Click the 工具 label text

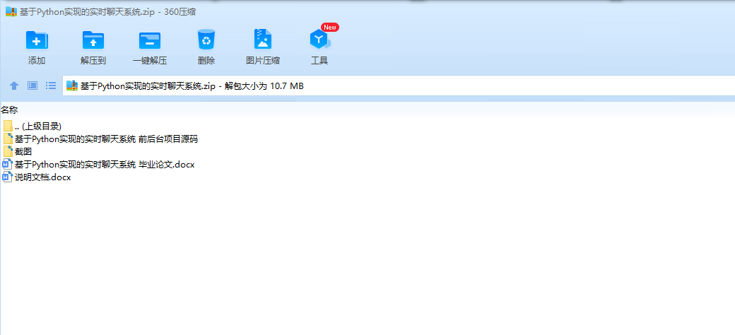click(x=319, y=61)
